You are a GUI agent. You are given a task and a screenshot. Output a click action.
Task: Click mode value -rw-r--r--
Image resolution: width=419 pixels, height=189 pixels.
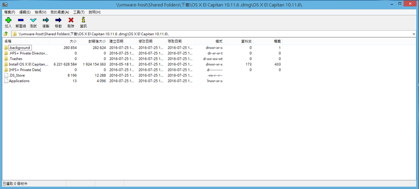[x=215, y=75]
